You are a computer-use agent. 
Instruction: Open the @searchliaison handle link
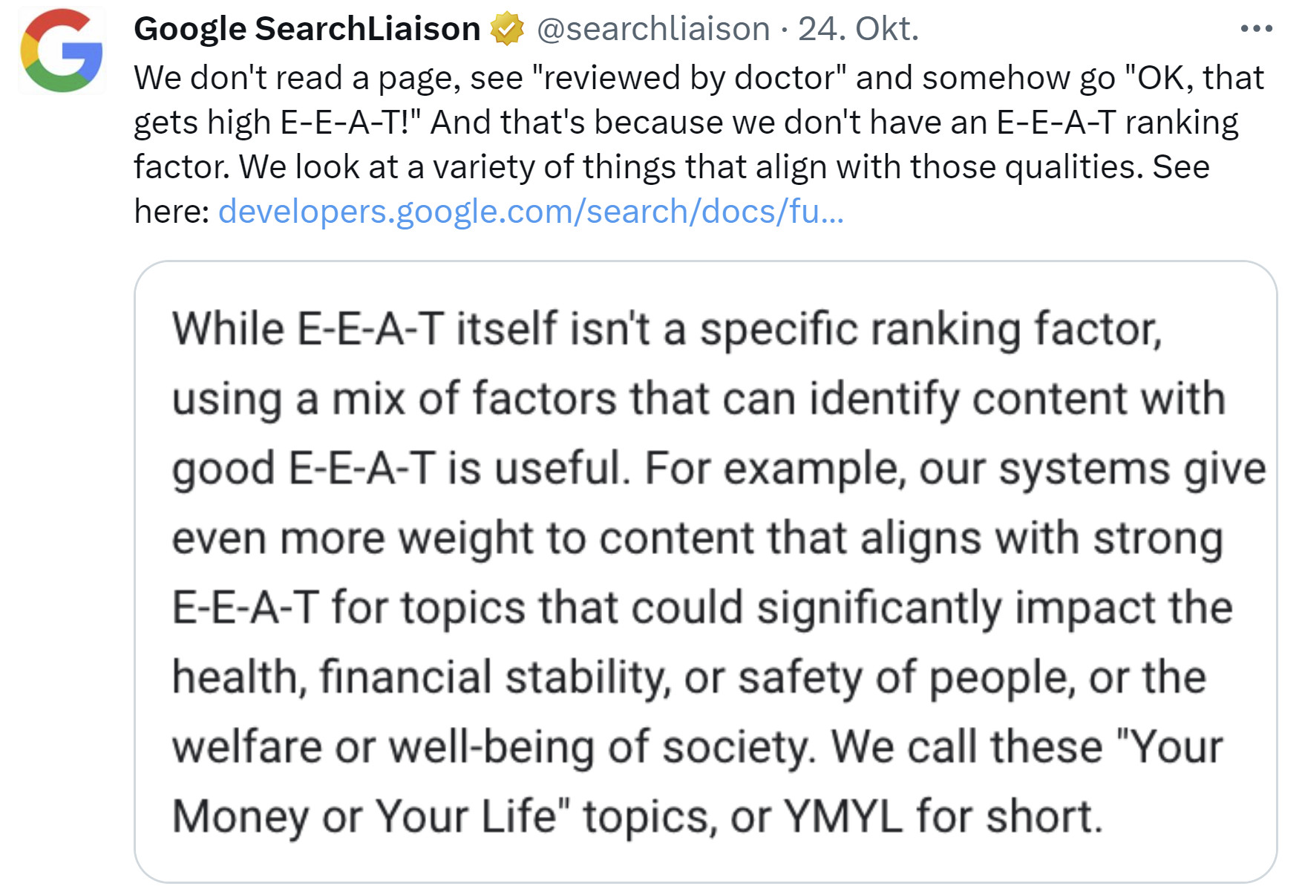point(653,29)
